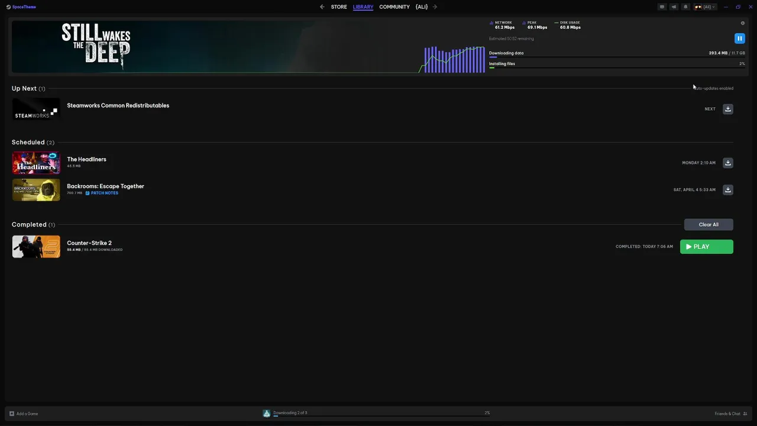Screen dimensions: 757x426
Task: Click MONDAY 2:10 AM schedule time
Action: point(698,163)
